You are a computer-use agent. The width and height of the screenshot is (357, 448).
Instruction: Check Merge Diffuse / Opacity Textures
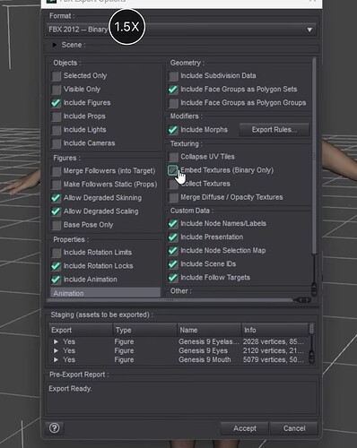click(x=173, y=197)
